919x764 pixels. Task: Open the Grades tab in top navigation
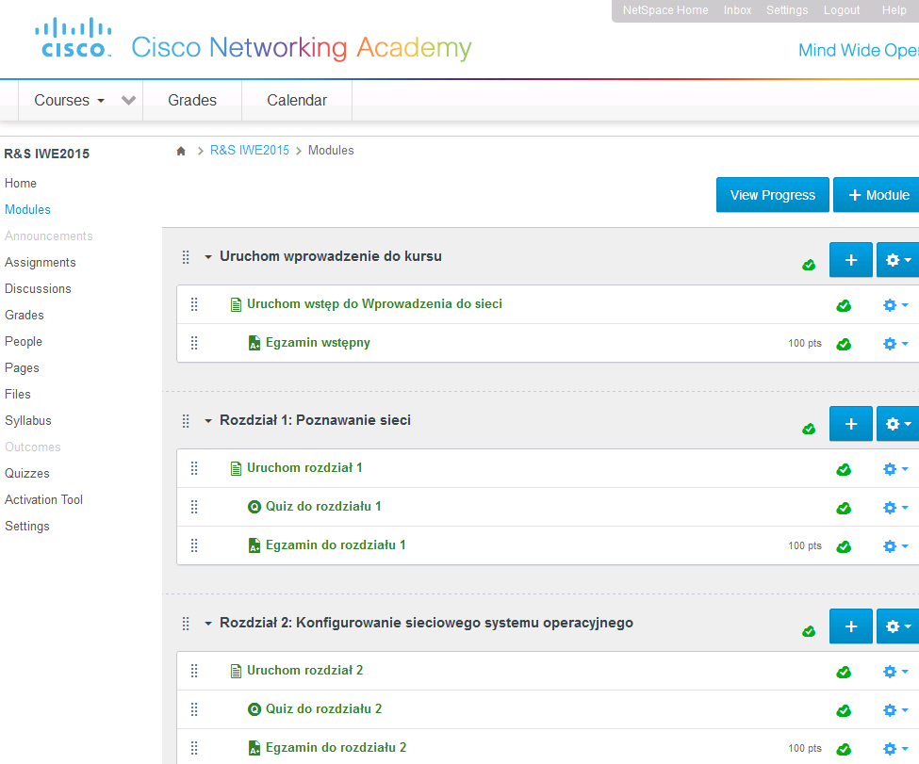coord(192,101)
